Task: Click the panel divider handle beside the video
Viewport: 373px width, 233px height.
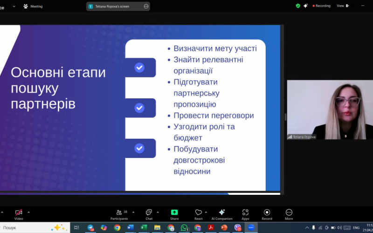Action: 285,117
